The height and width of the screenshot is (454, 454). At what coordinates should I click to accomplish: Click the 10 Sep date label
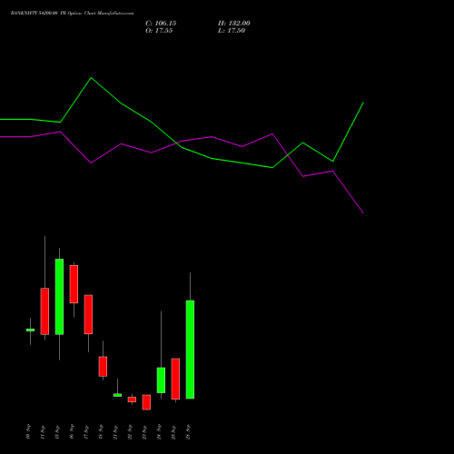pos(28,432)
